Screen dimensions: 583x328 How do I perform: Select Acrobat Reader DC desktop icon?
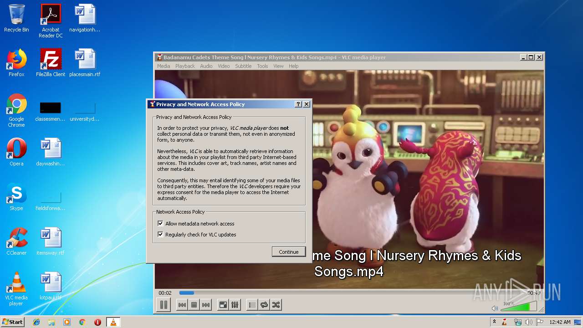coord(51,20)
